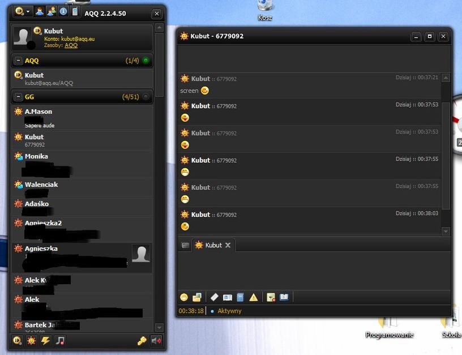Select the Monika contact

(x=82, y=164)
